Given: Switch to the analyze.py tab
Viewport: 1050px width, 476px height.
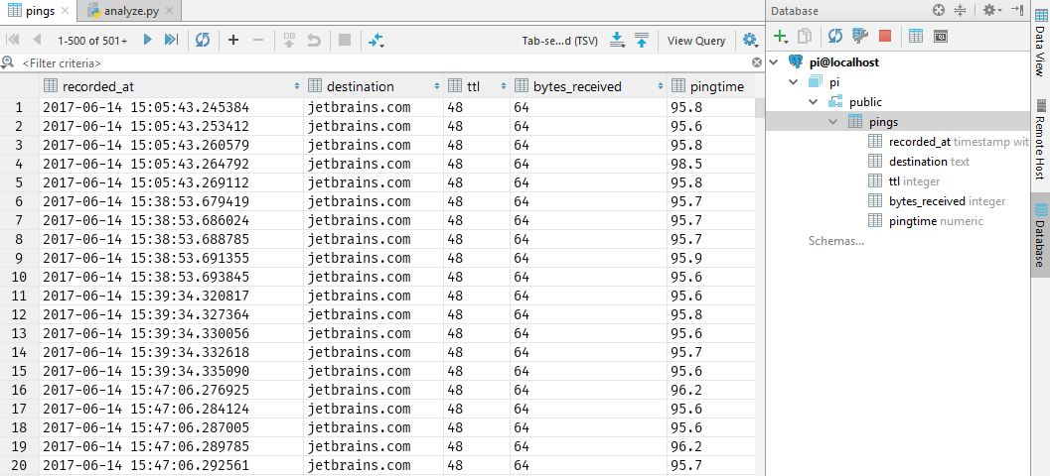Looking at the screenshot, I should pyautogui.click(x=130, y=11).
